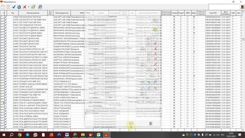Select the ГЕЛЬ CLEARASIL ЛАЙМ И ЛИМОН row name

coord(33,108)
